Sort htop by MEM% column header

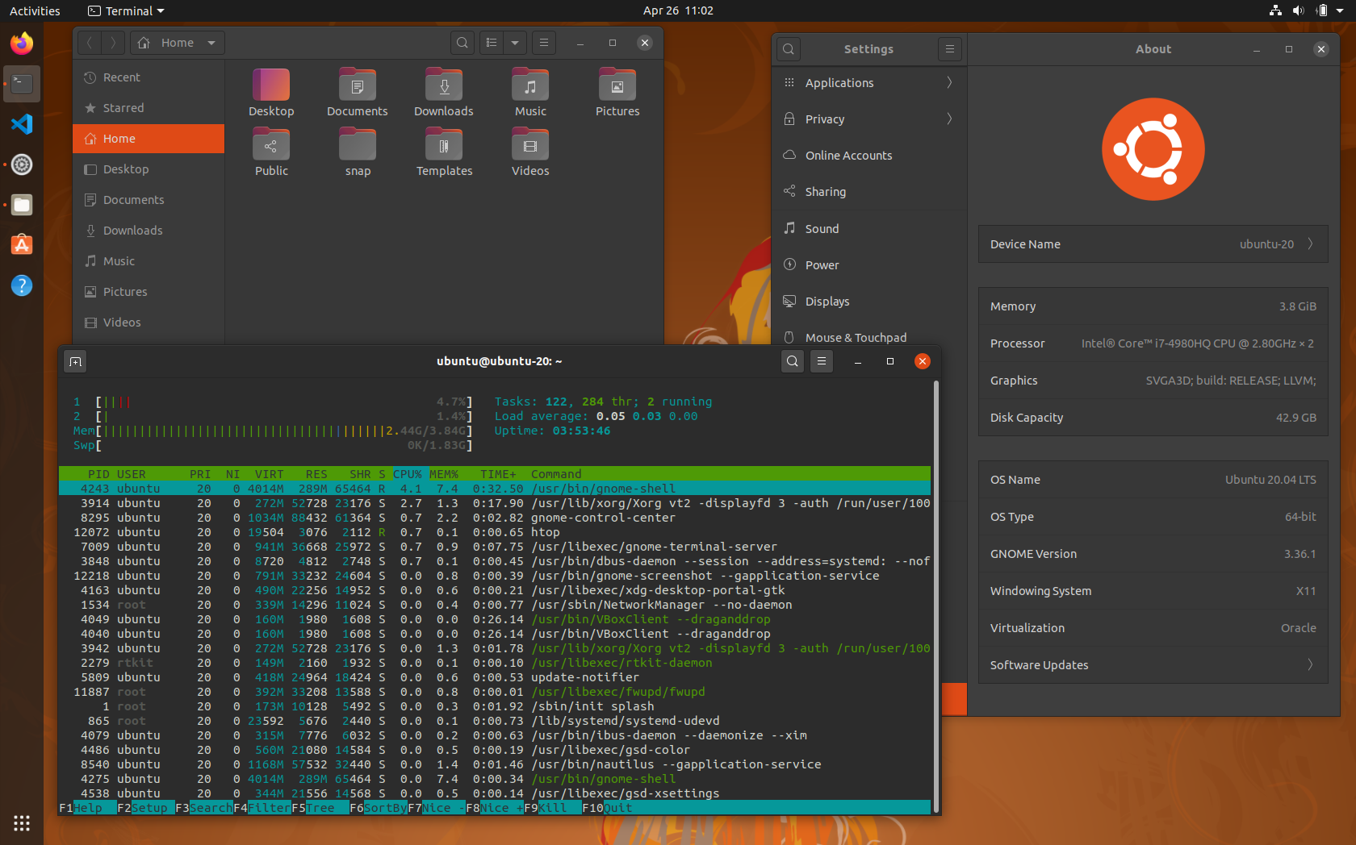coord(444,474)
